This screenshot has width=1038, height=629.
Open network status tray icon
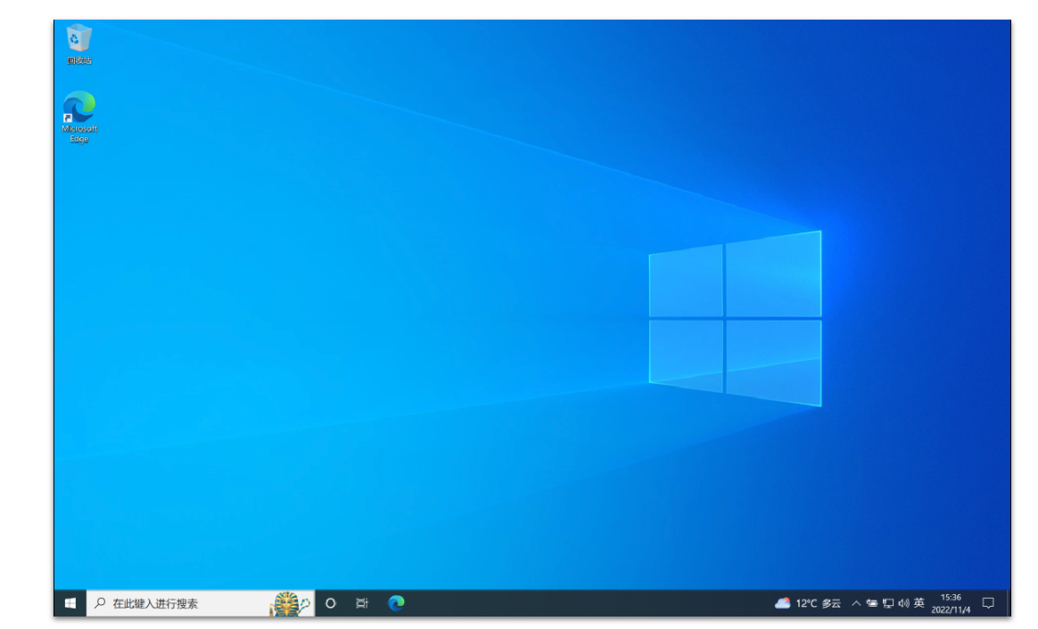887,603
